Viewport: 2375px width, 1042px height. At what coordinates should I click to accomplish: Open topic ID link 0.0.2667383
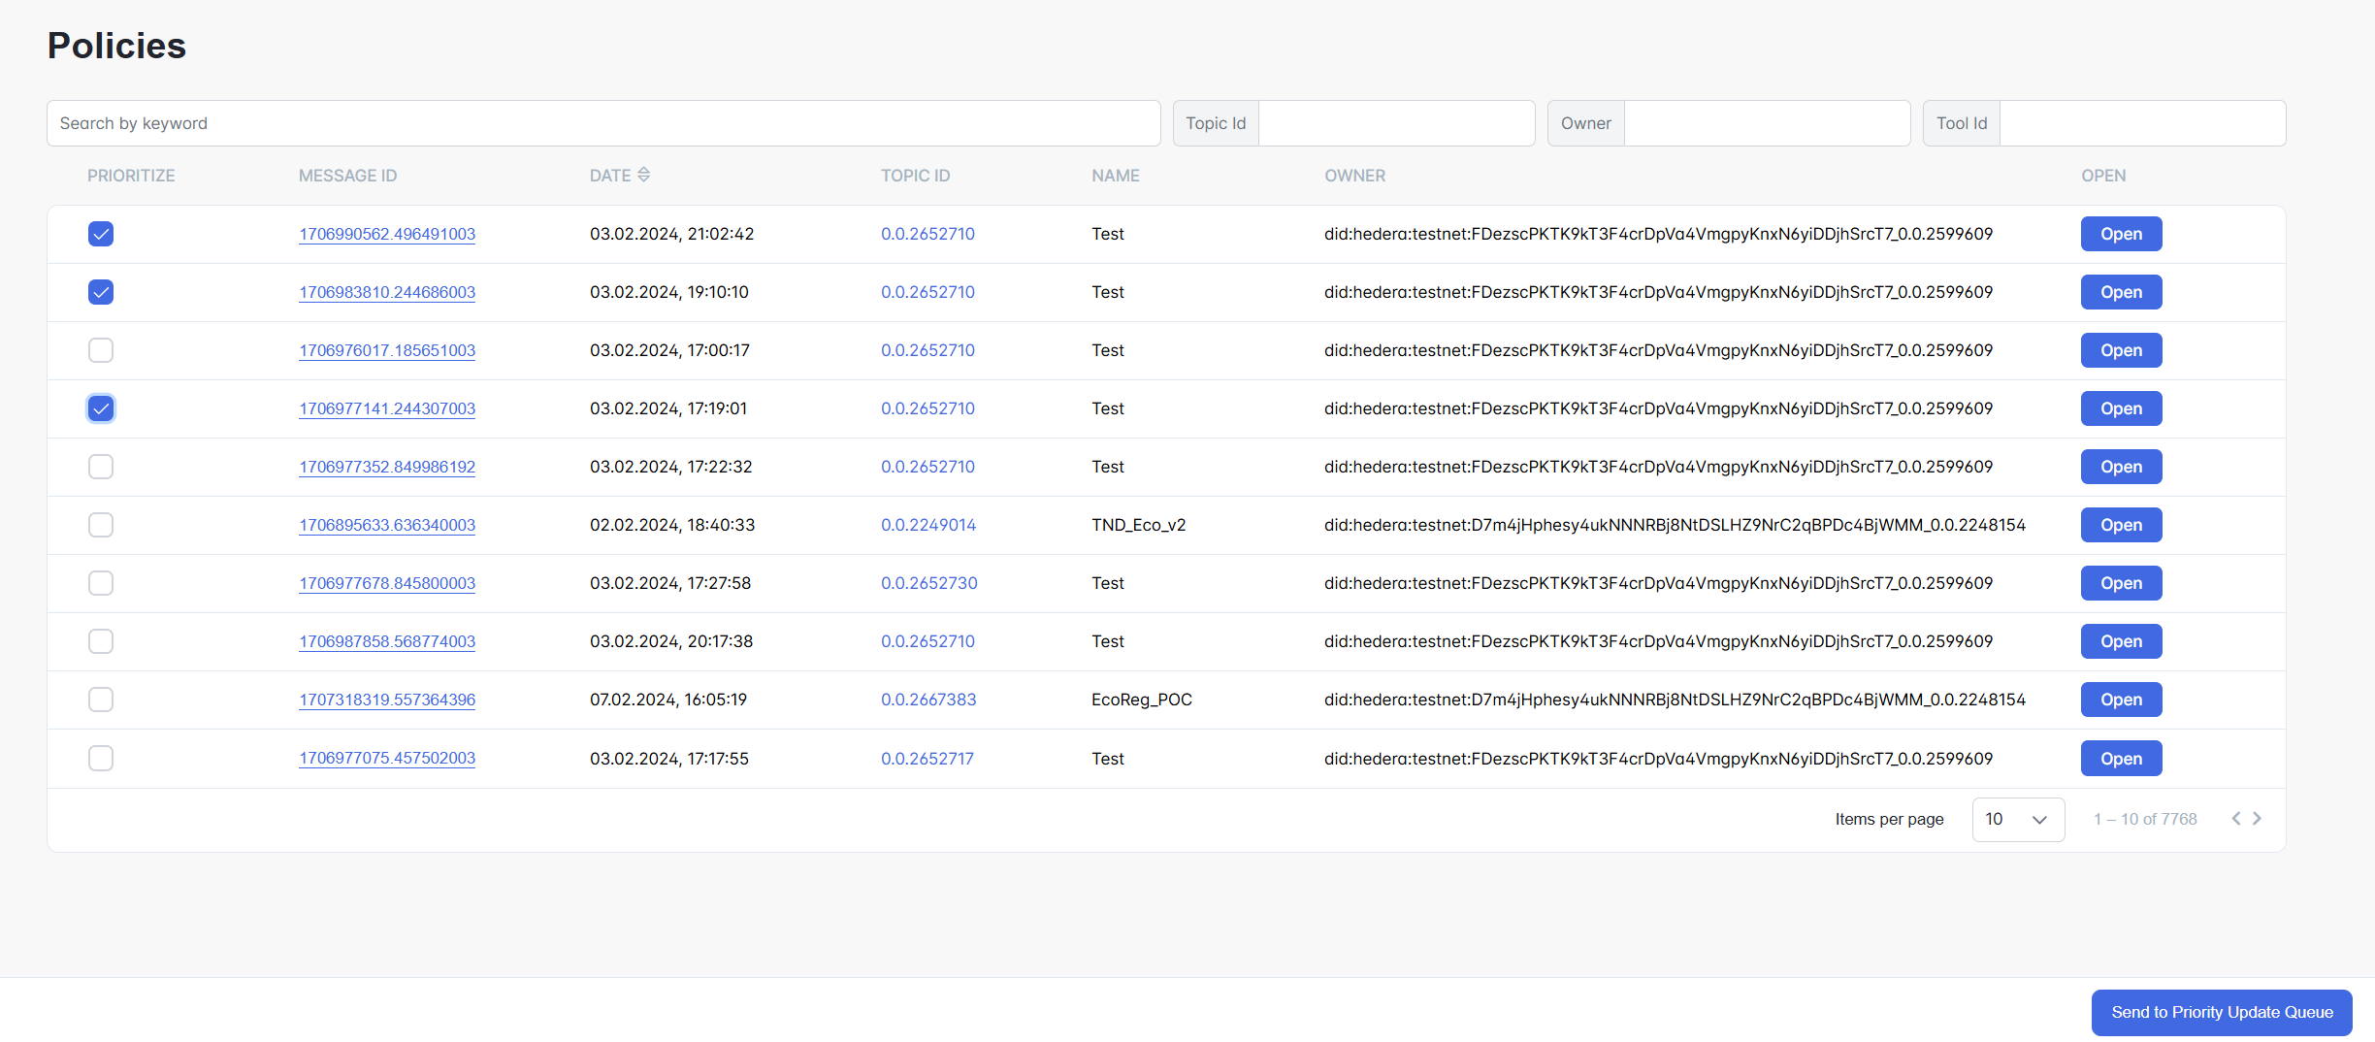[x=927, y=700]
